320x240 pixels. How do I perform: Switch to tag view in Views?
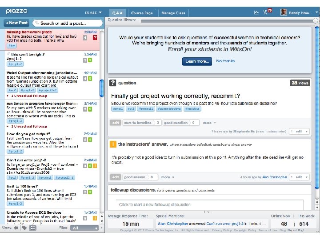tap(24, 228)
